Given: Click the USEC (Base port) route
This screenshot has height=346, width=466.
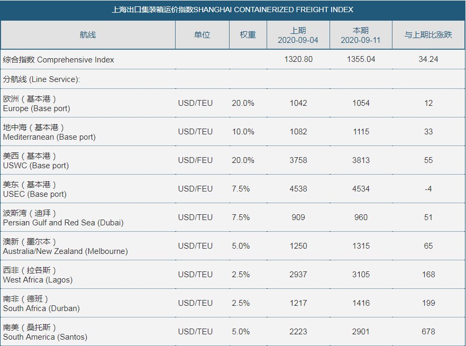Looking at the screenshot, I should [x=35, y=189].
